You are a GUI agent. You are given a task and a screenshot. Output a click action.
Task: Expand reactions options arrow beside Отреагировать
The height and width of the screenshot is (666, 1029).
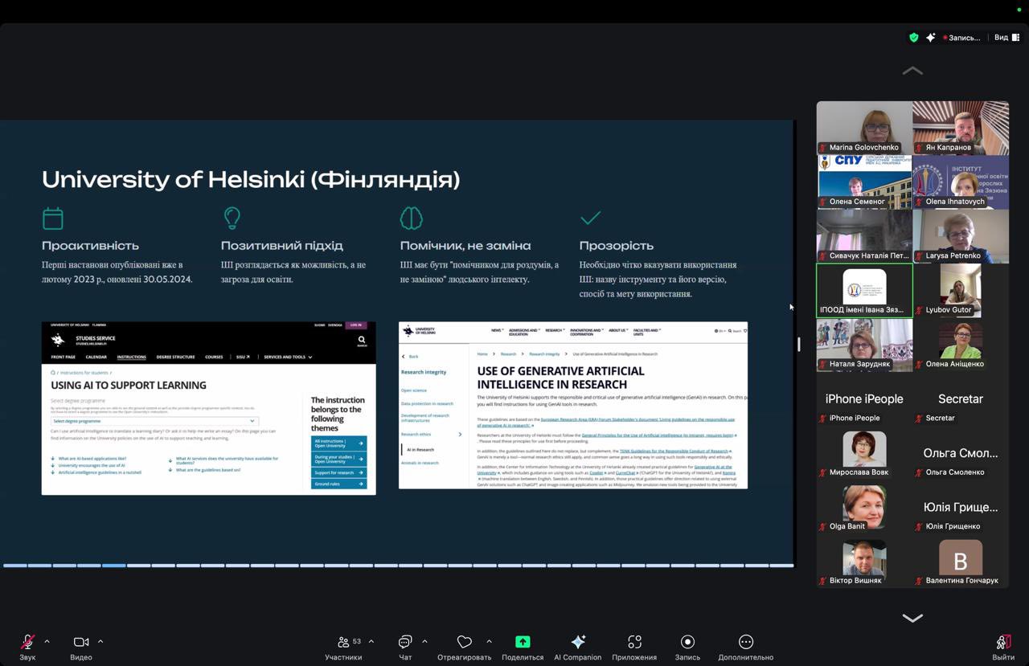click(489, 641)
